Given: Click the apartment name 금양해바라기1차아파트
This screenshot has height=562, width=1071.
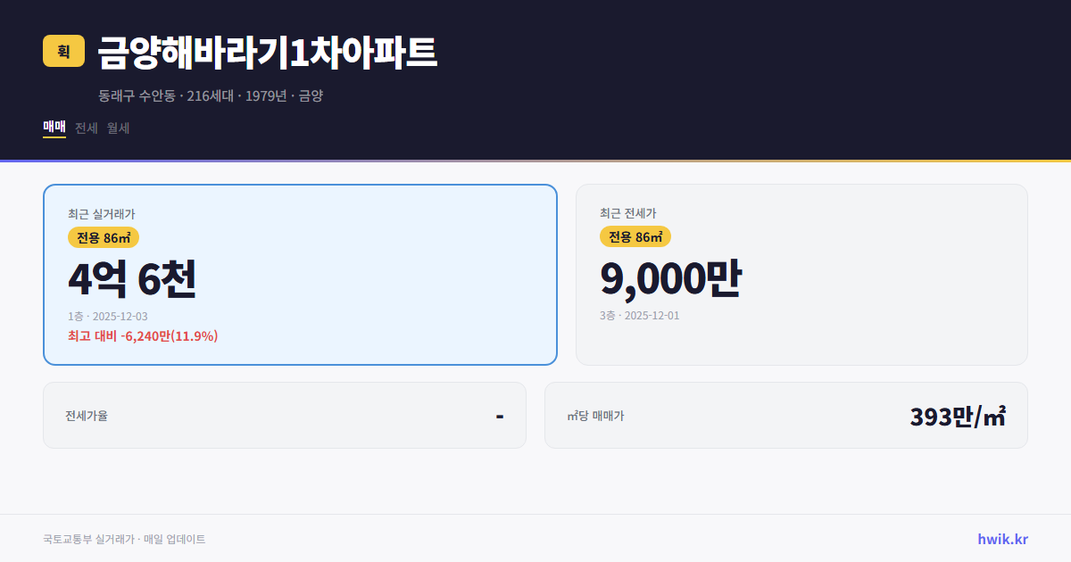Looking at the screenshot, I should pos(266,52).
